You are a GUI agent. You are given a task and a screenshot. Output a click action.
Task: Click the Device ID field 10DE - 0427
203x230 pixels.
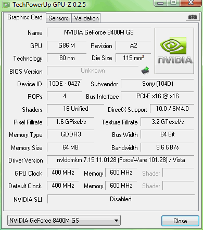(x=65, y=84)
